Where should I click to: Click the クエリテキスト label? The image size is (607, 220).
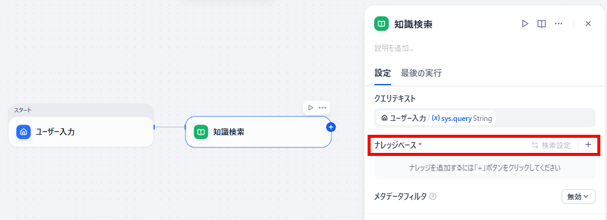(x=395, y=99)
